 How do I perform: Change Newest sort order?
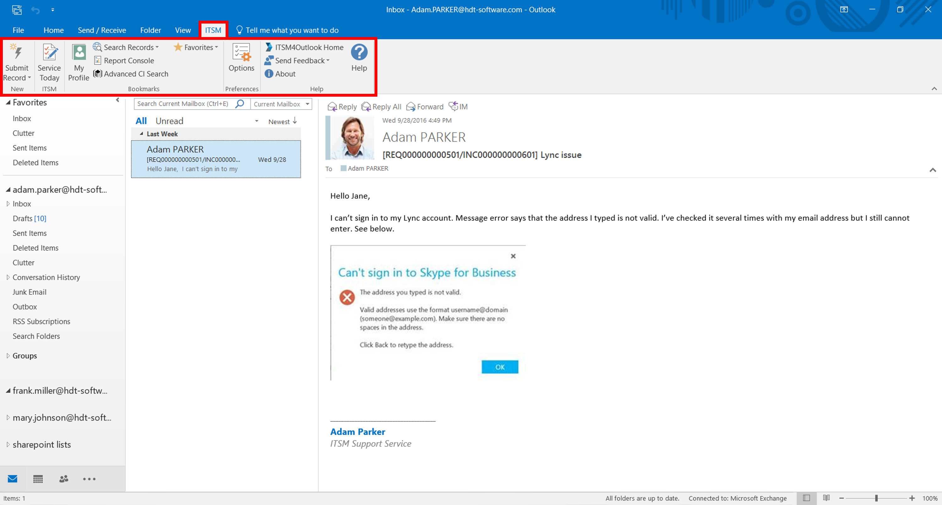pyautogui.click(x=283, y=121)
